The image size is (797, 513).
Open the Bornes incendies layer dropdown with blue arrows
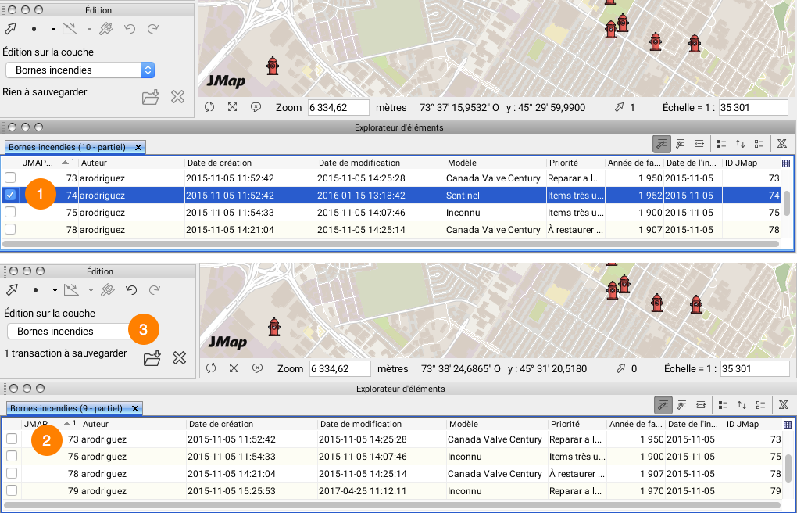click(x=148, y=70)
